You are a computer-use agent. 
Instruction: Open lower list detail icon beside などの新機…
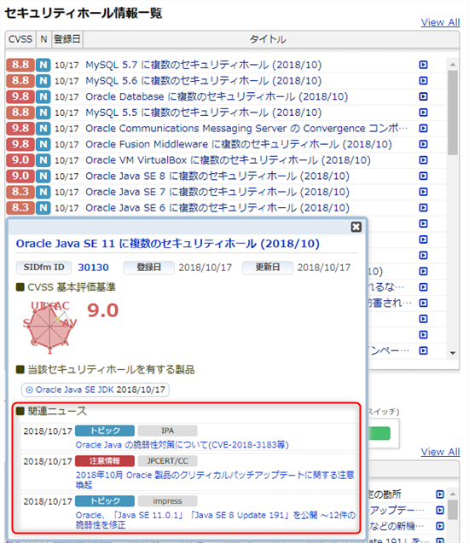(x=439, y=526)
